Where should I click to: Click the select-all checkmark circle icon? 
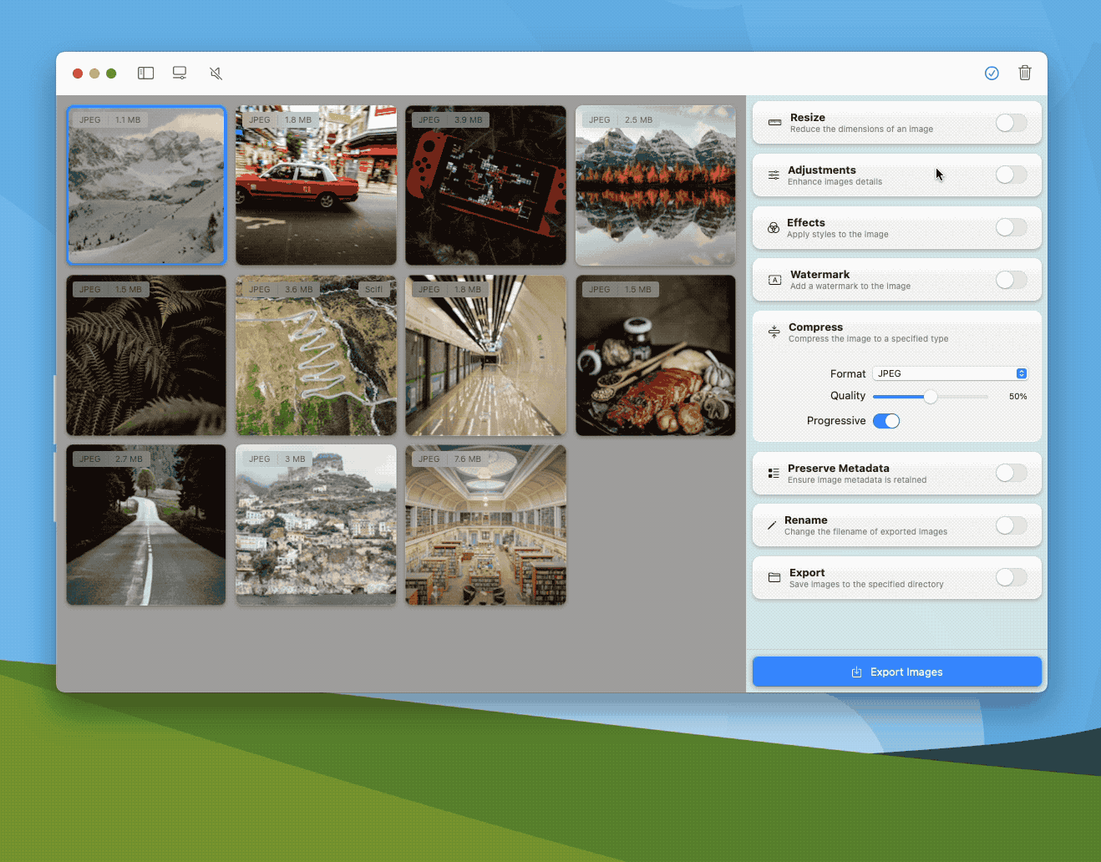pyautogui.click(x=992, y=74)
